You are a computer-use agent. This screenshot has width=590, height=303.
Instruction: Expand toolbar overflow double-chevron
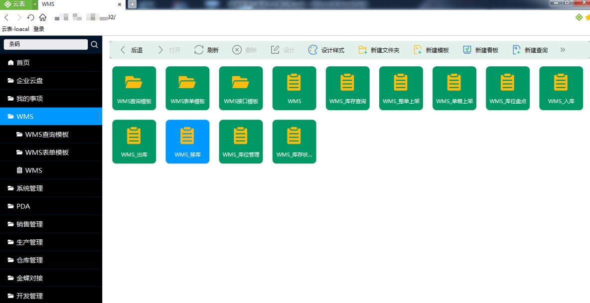tap(563, 50)
